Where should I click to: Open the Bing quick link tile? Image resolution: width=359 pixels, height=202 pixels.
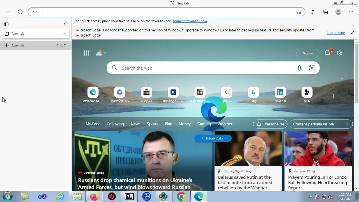pos(254,95)
